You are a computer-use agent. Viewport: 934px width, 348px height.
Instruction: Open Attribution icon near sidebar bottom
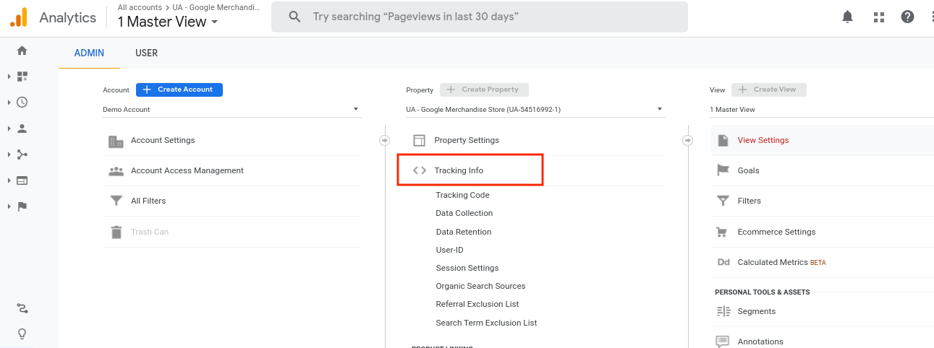point(22,308)
